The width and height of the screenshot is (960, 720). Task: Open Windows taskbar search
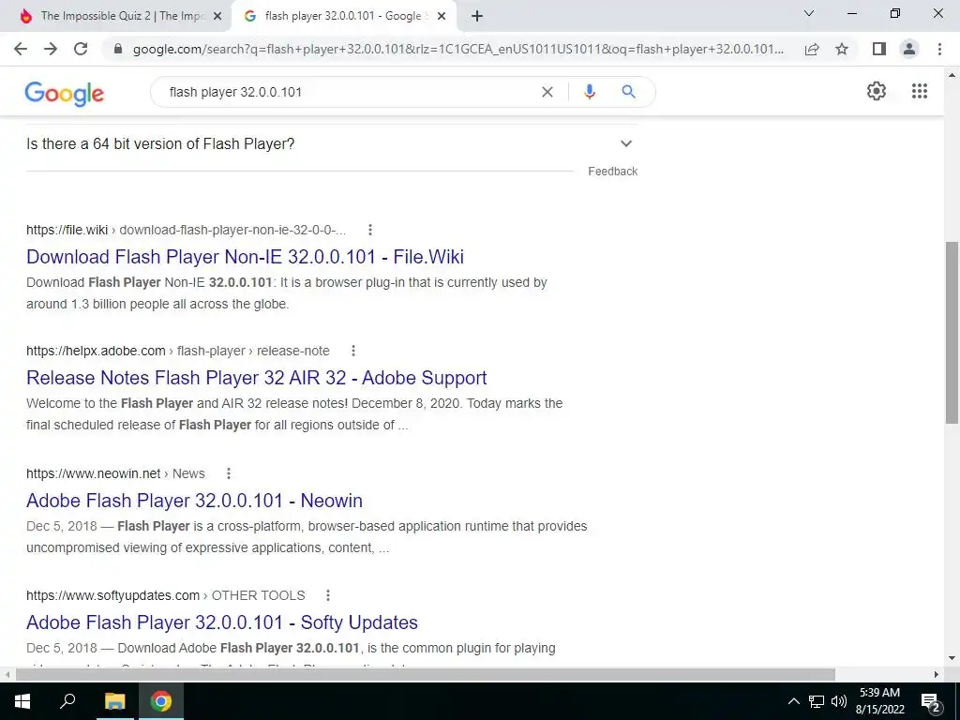[x=67, y=701]
